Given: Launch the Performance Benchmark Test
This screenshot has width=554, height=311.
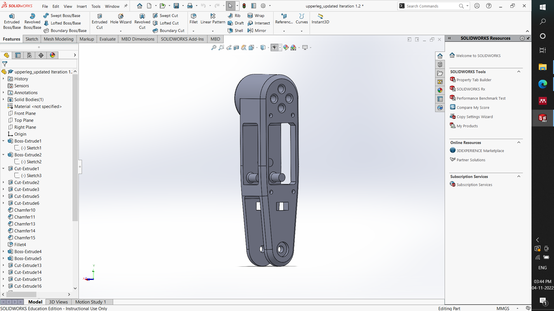Looking at the screenshot, I should pyautogui.click(x=481, y=98).
